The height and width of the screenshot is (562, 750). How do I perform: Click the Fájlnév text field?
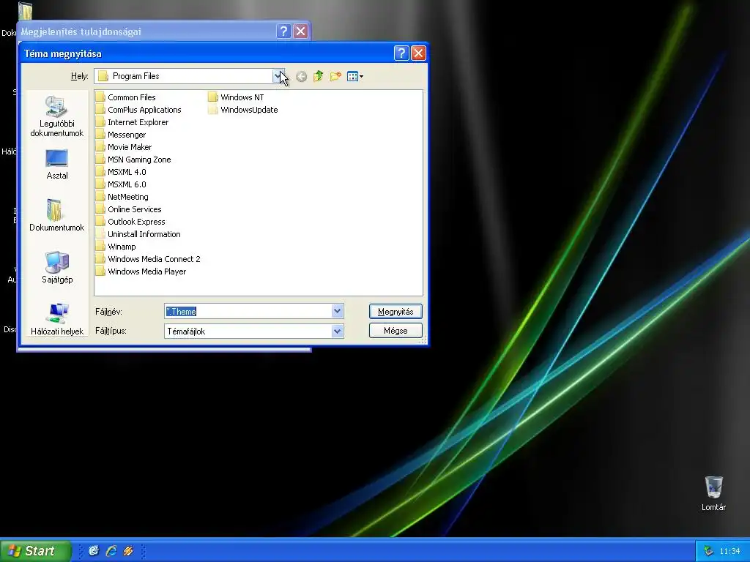(248, 311)
